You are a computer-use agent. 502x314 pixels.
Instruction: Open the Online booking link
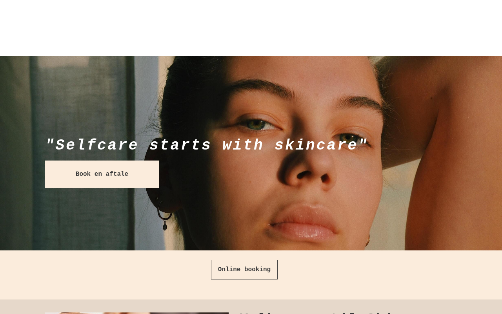coord(244,270)
